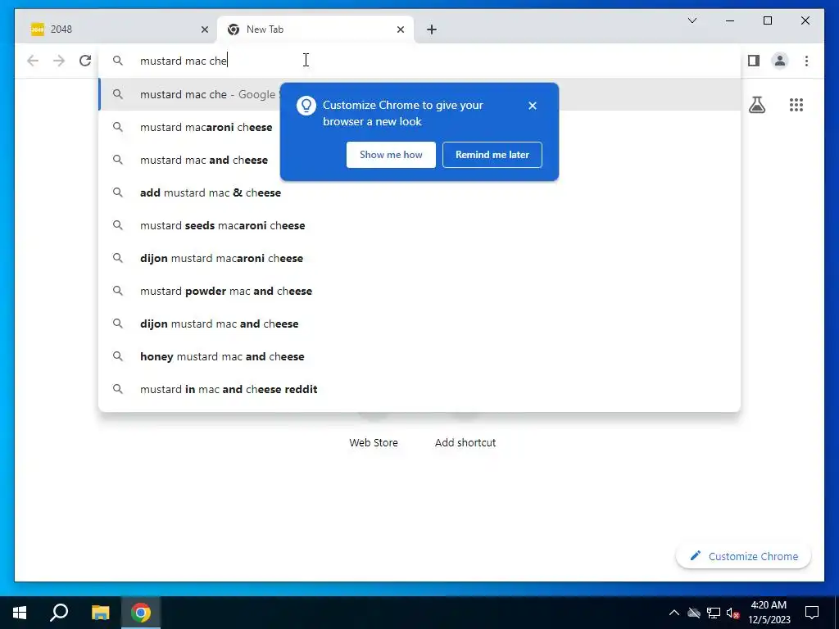Pick suggestion 'add mustard mac & cheese'
Screen dimensions: 839x629
pyautogui.click(x=419, y=192)
